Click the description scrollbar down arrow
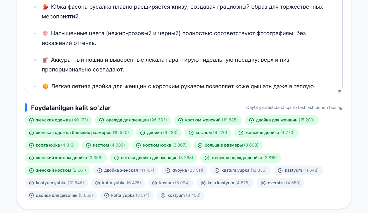 340,91
